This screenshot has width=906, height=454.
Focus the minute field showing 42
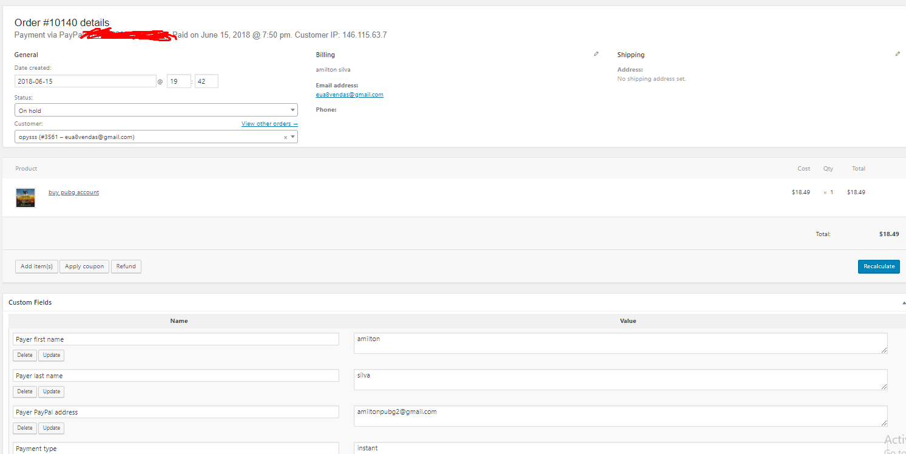[206, 81]
